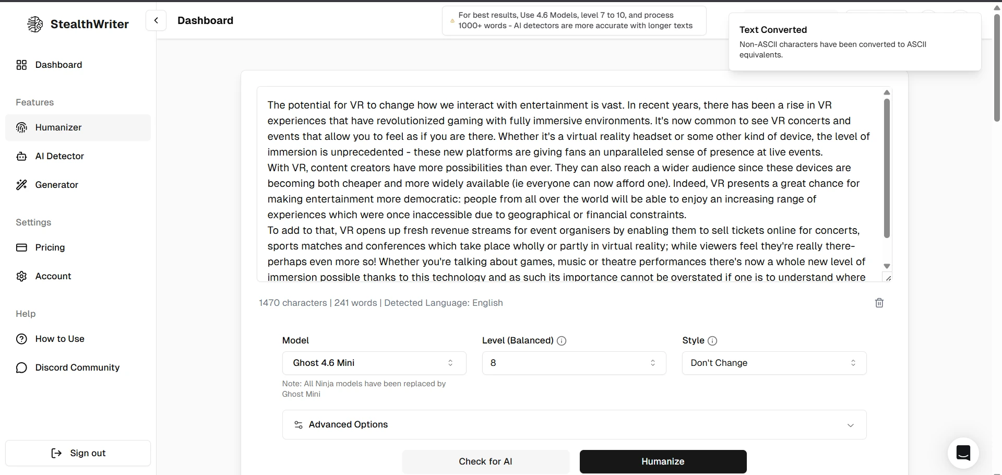The height and width of the screenshot is (475, 1002).
Task: Click the Check for AI button
Action: pos(485,461)
